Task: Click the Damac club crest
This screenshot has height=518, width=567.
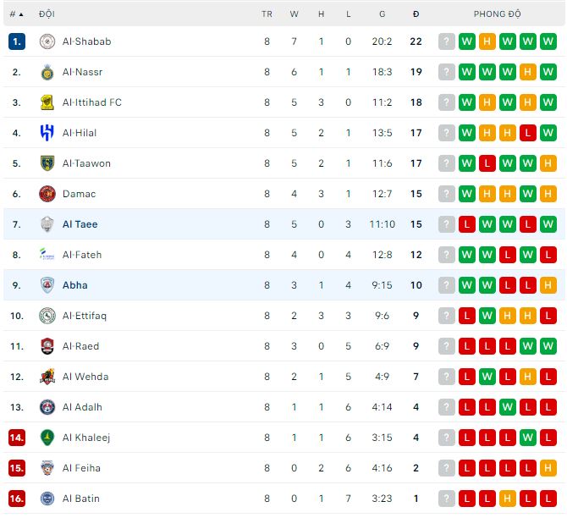Action: pyautogui.click(x=47, y=194)
